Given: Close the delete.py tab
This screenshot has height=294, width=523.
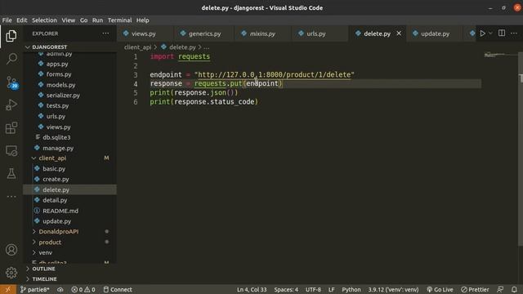Looking at the screenshot, I should pos(399,33).
